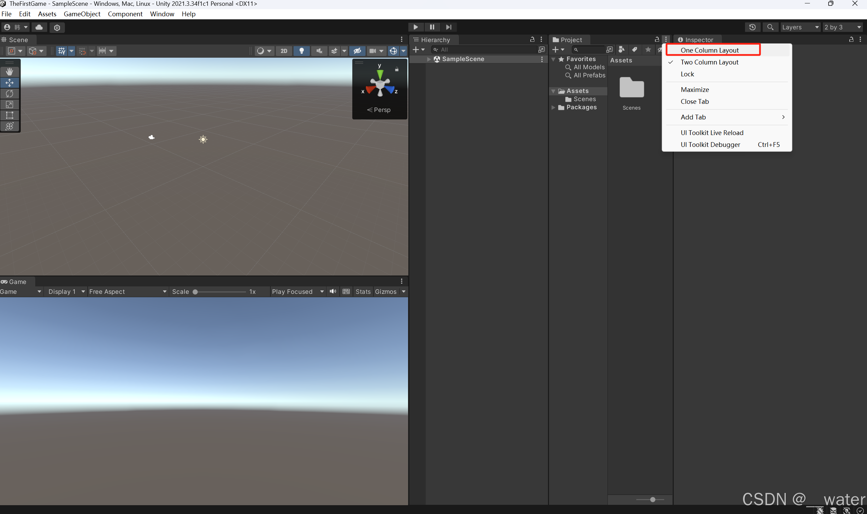Open the Layers dropdown
This screenshot has height=514, width=867.
click(x=800, y=27)
